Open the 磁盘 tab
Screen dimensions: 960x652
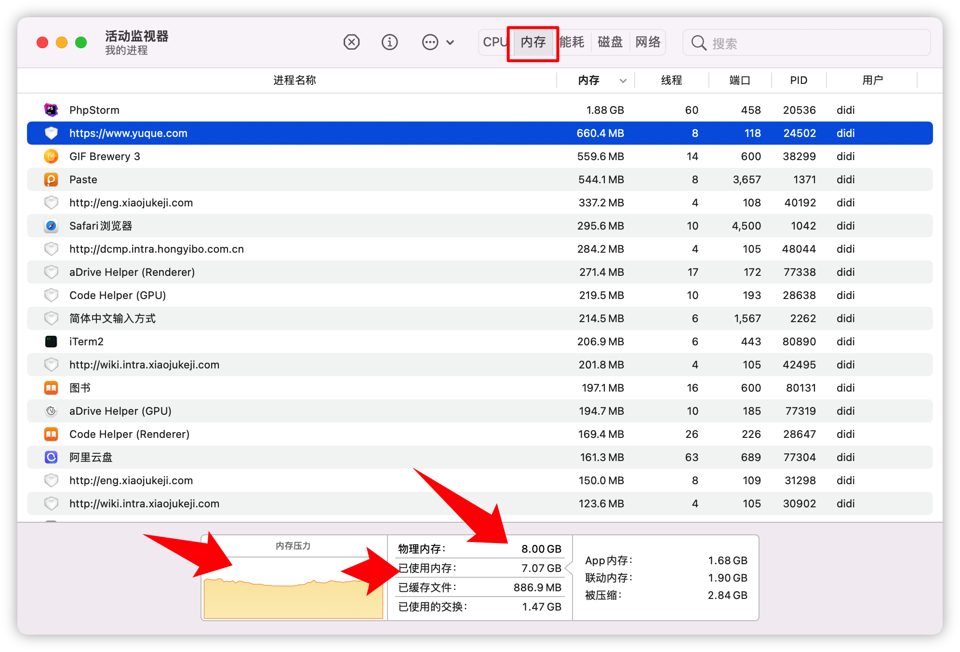pos(610,42)
